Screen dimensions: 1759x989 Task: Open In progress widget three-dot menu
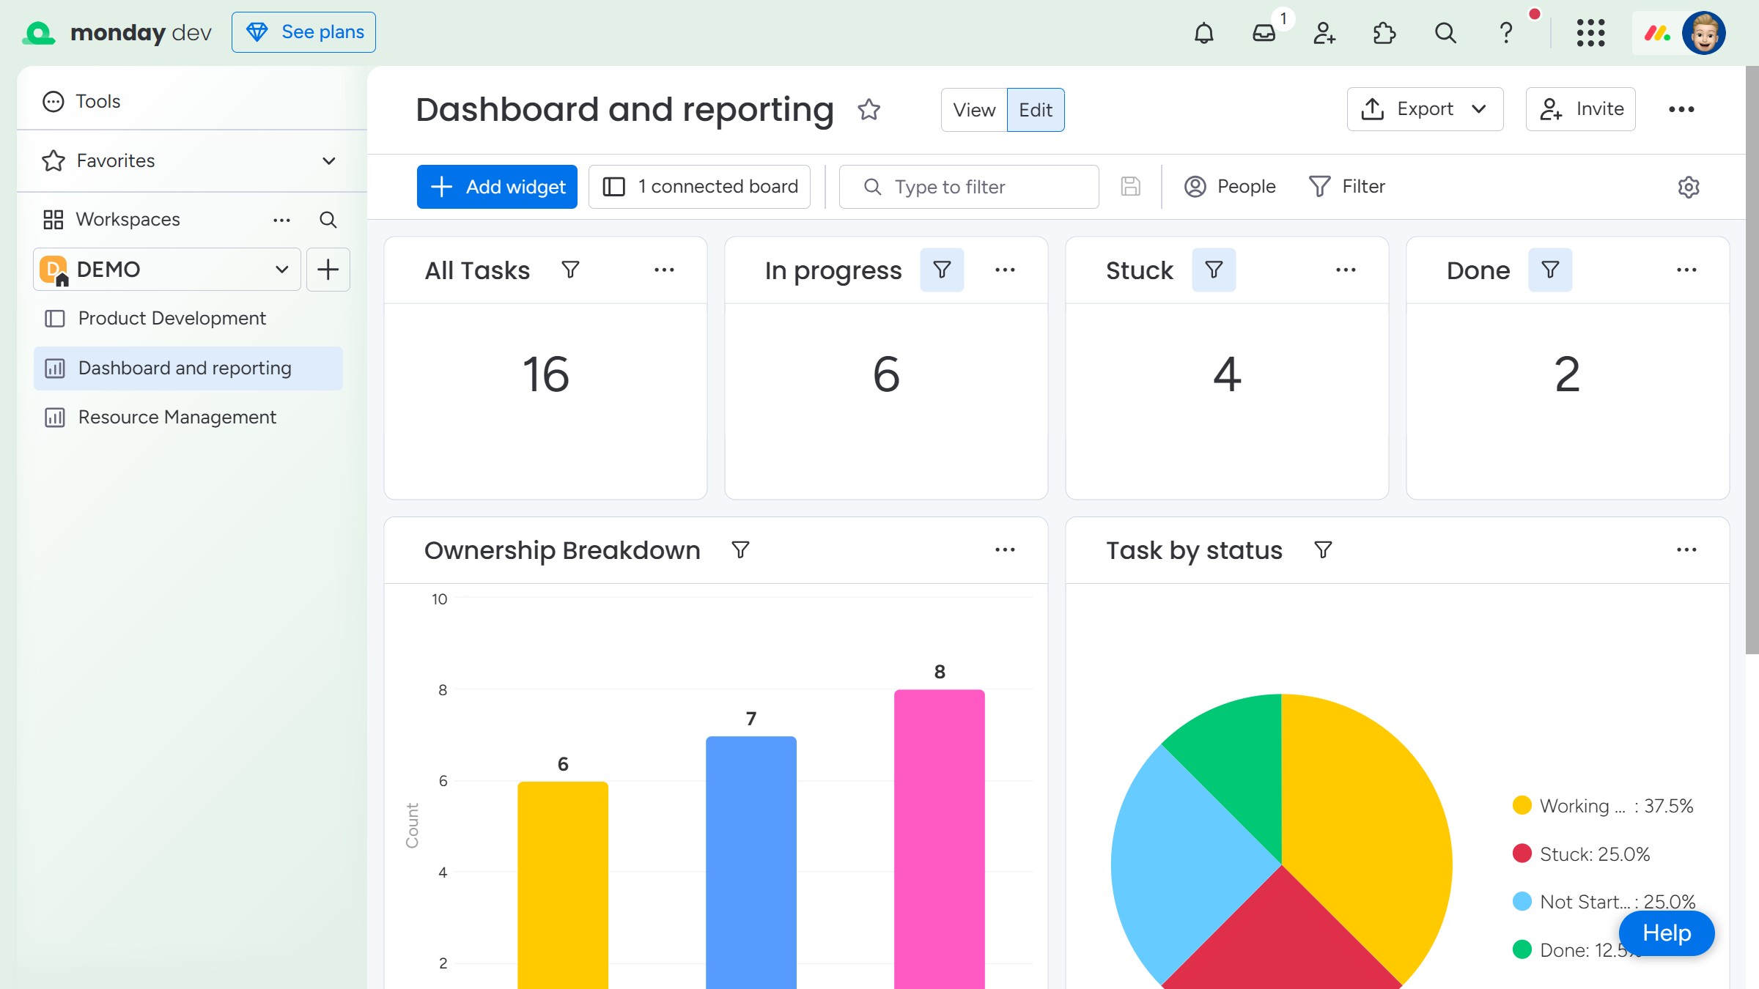pos(1005,270)
